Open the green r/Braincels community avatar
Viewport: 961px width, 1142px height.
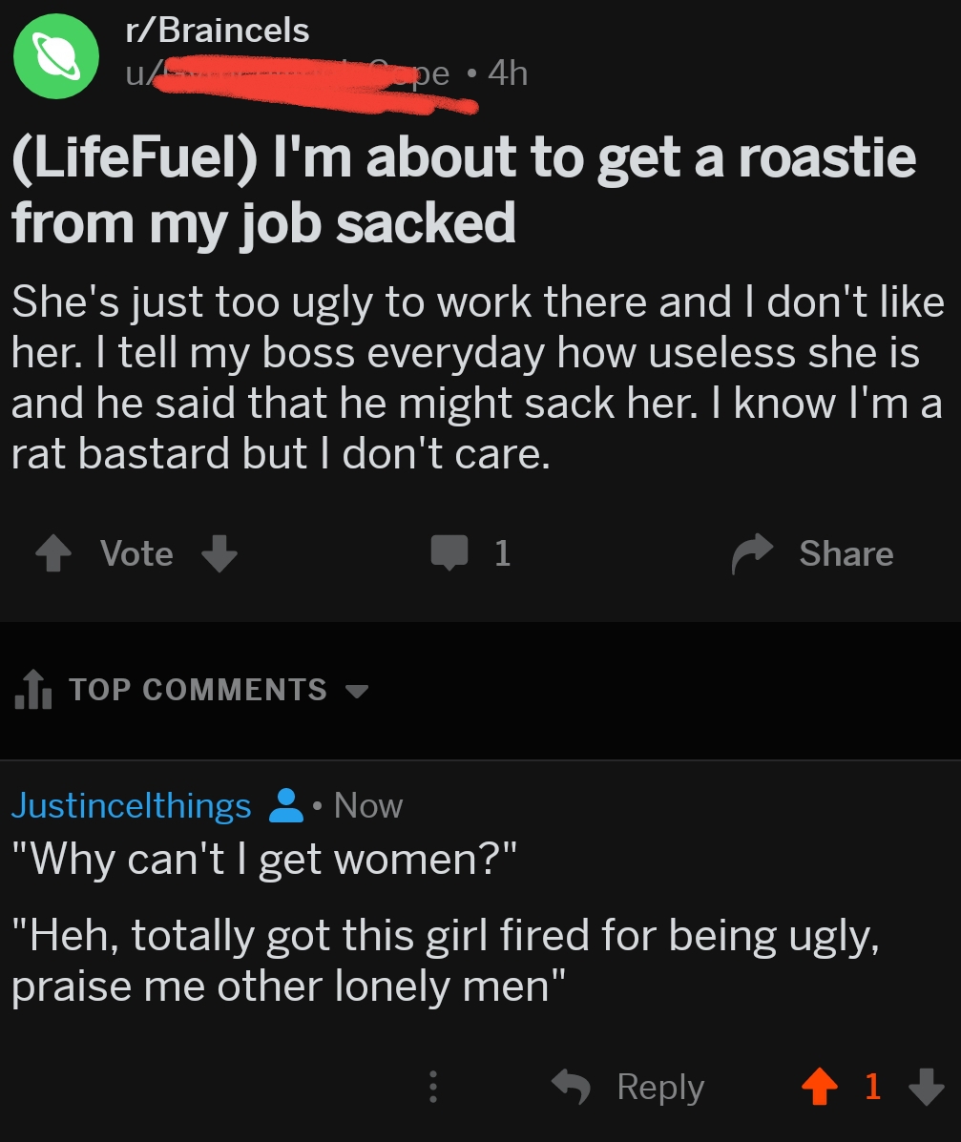click(56, 54)
